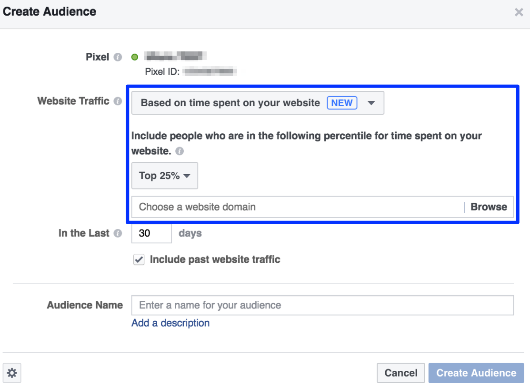This screenshot has height=387, width=530.
Task: Click the Browse button for website domains
Action: pos(489,207)
